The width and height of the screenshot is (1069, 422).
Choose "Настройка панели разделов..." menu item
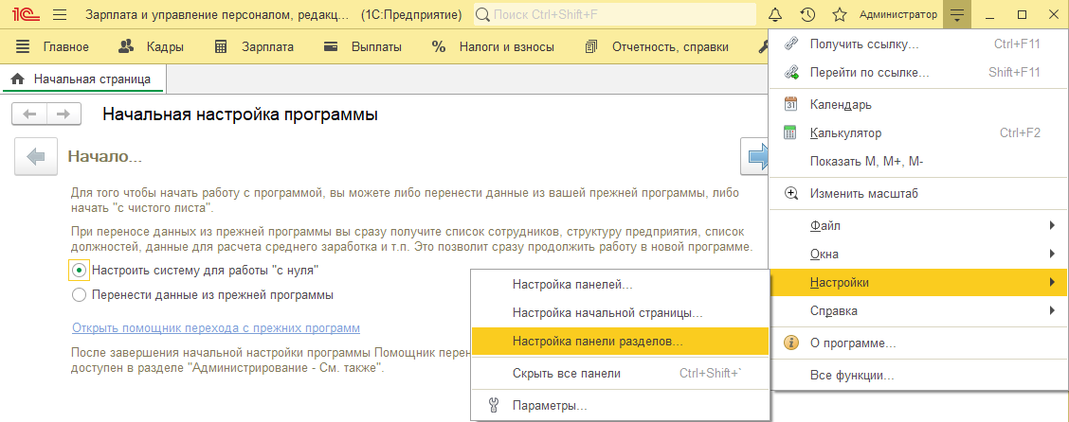click(x=597, y=341)
